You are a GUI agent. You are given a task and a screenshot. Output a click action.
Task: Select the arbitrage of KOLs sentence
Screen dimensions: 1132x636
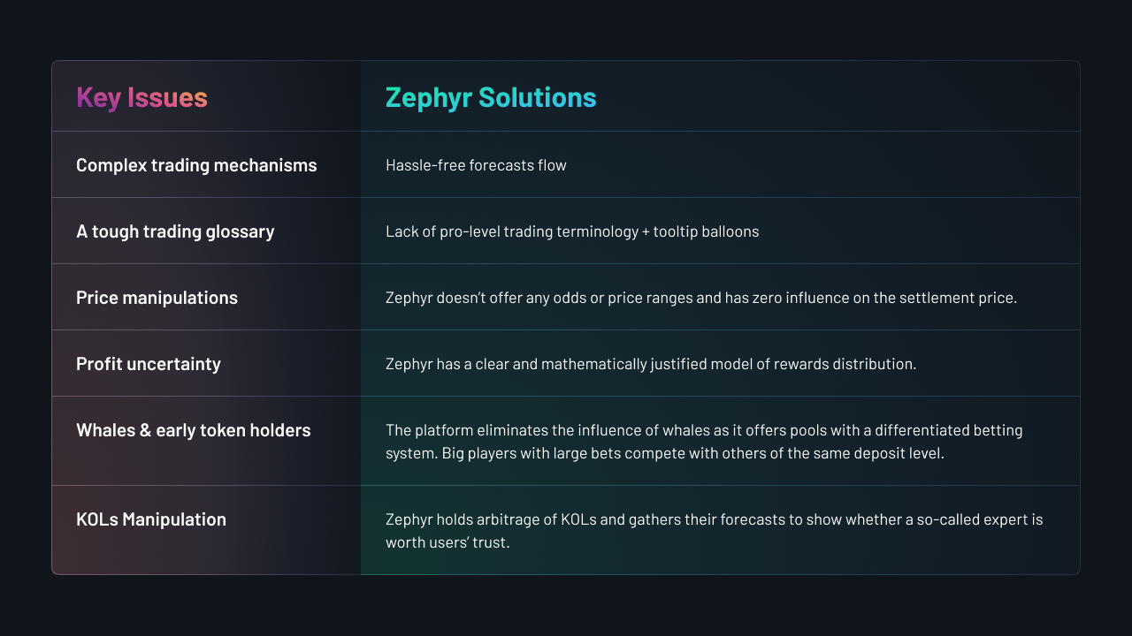click(x=715, y=530)
